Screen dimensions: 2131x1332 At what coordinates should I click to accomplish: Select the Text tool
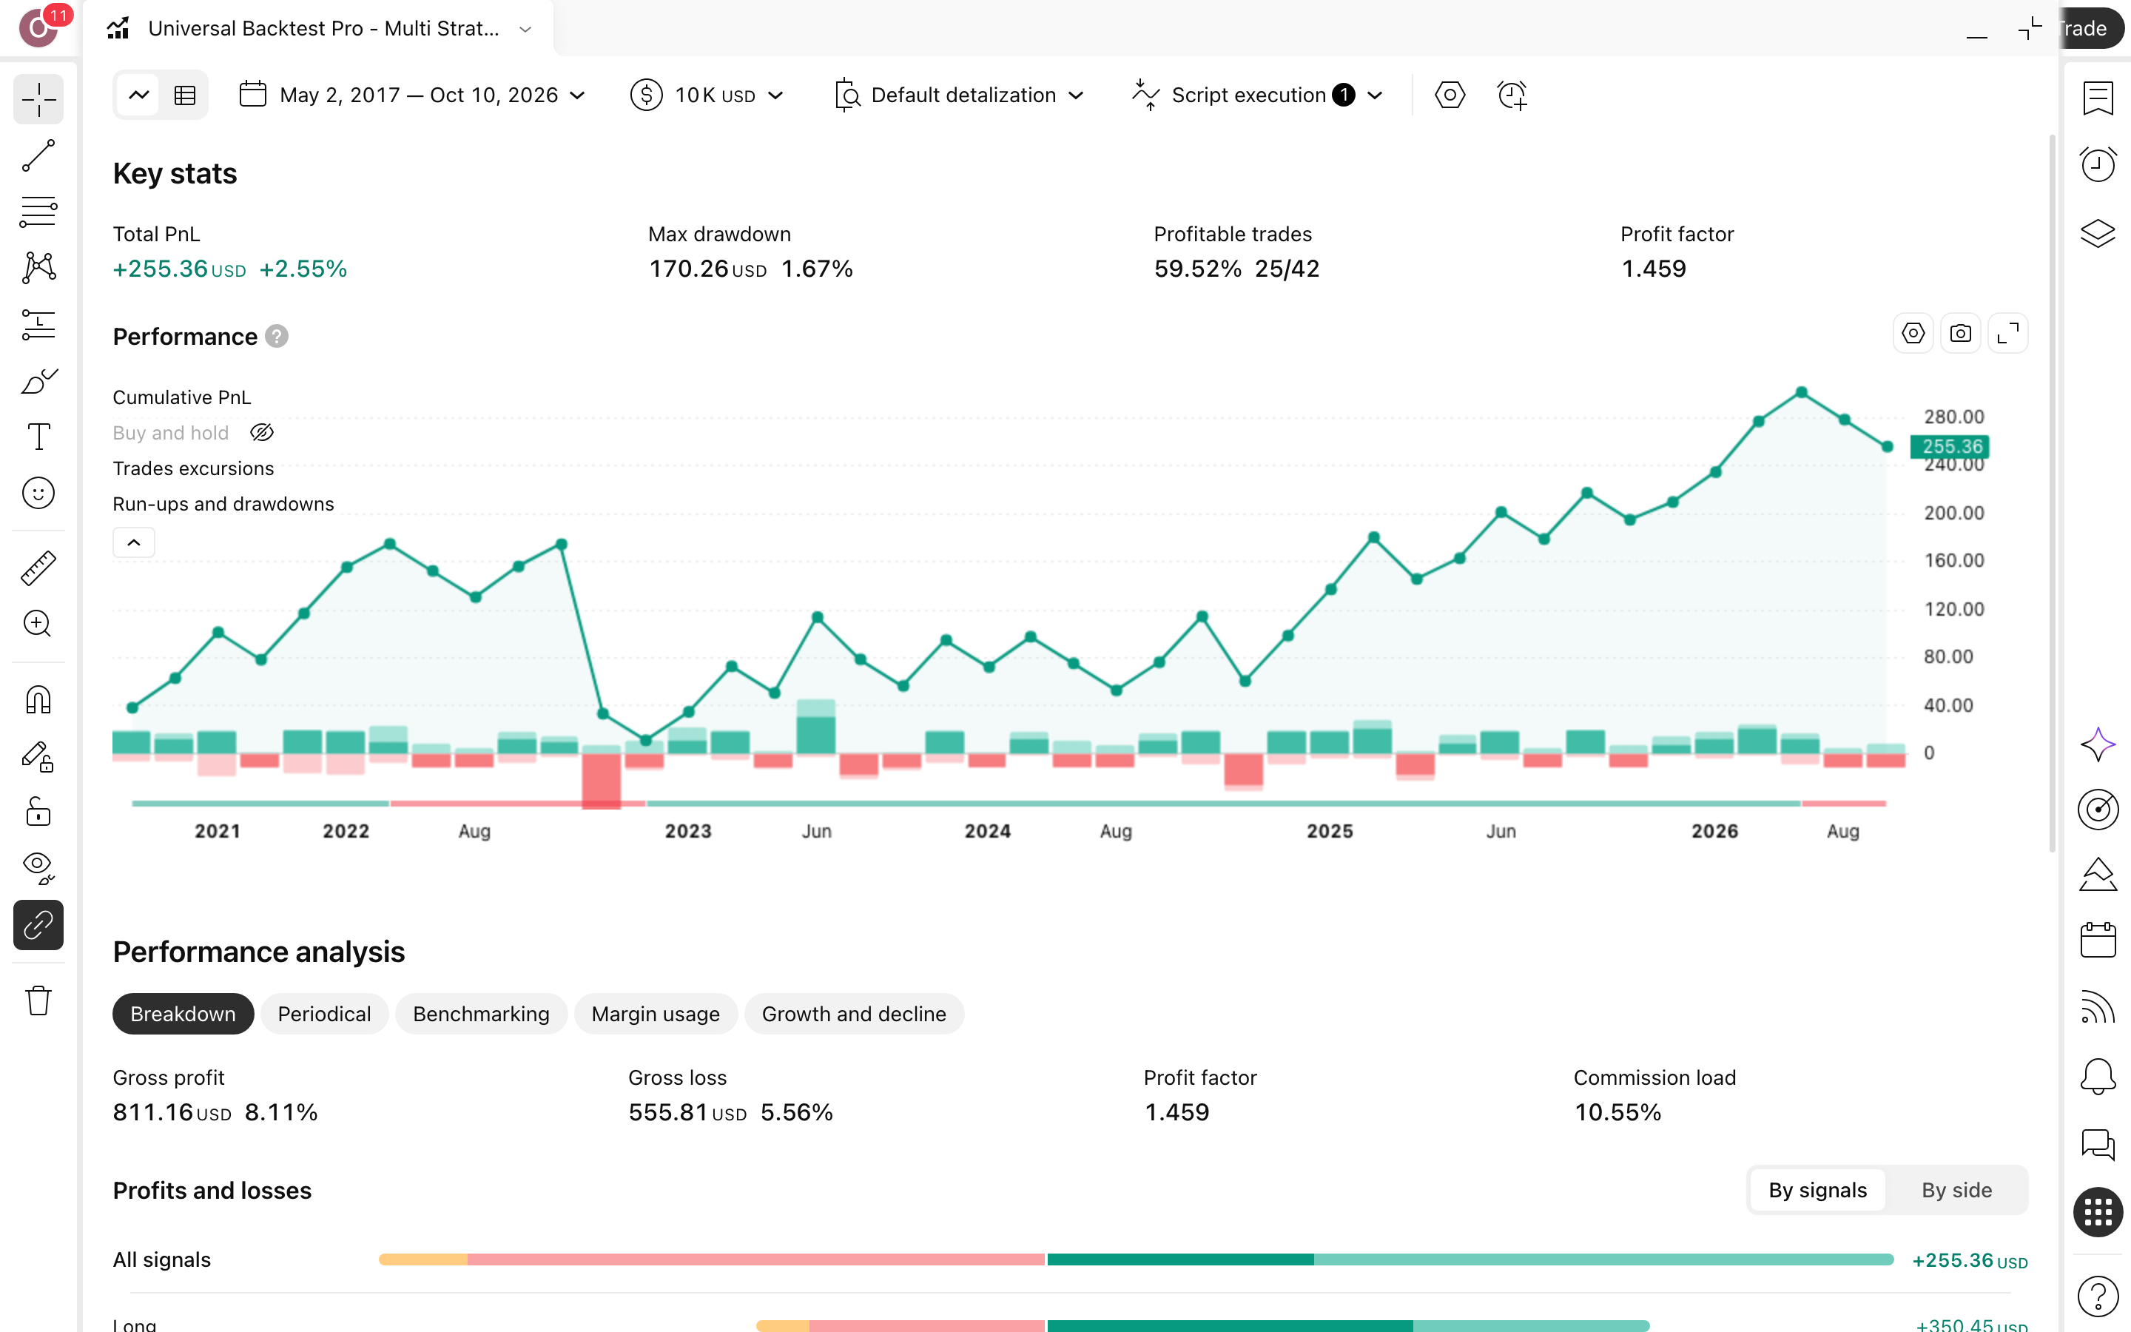(x=38, y=437)
